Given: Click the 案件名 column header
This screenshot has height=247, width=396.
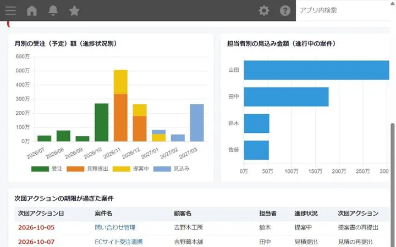Looking at the screenshot, I should tap(103, 213).
